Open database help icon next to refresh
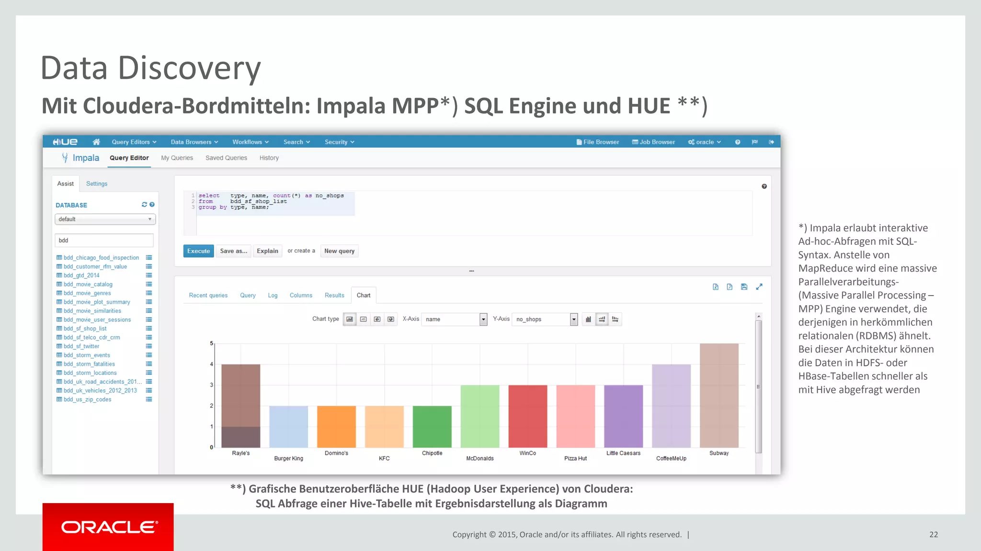Viewport: 981px width, 551px height. coord(152,205)
